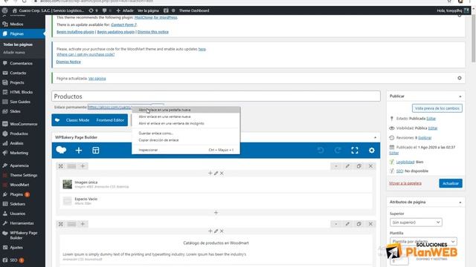Open WPBakery templates icon

[x=96, y=150]
